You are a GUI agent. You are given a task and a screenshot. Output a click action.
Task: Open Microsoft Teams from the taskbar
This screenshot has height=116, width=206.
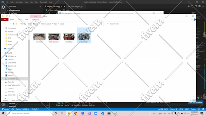click(82, 113)
